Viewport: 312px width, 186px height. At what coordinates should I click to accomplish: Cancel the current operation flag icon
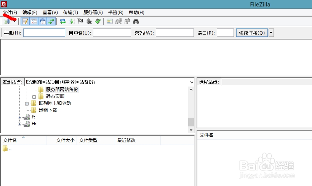[x=80, y=21]
